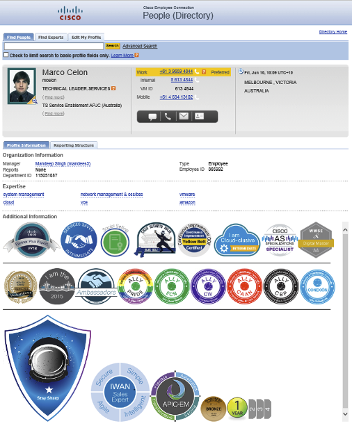Click the I am Cloud-clusive badge
This screenshot has width=352, height=435.
237,240
